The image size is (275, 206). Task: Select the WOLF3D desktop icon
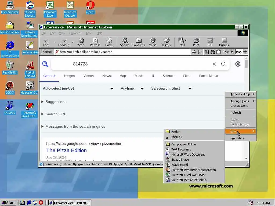pos(10,108)
